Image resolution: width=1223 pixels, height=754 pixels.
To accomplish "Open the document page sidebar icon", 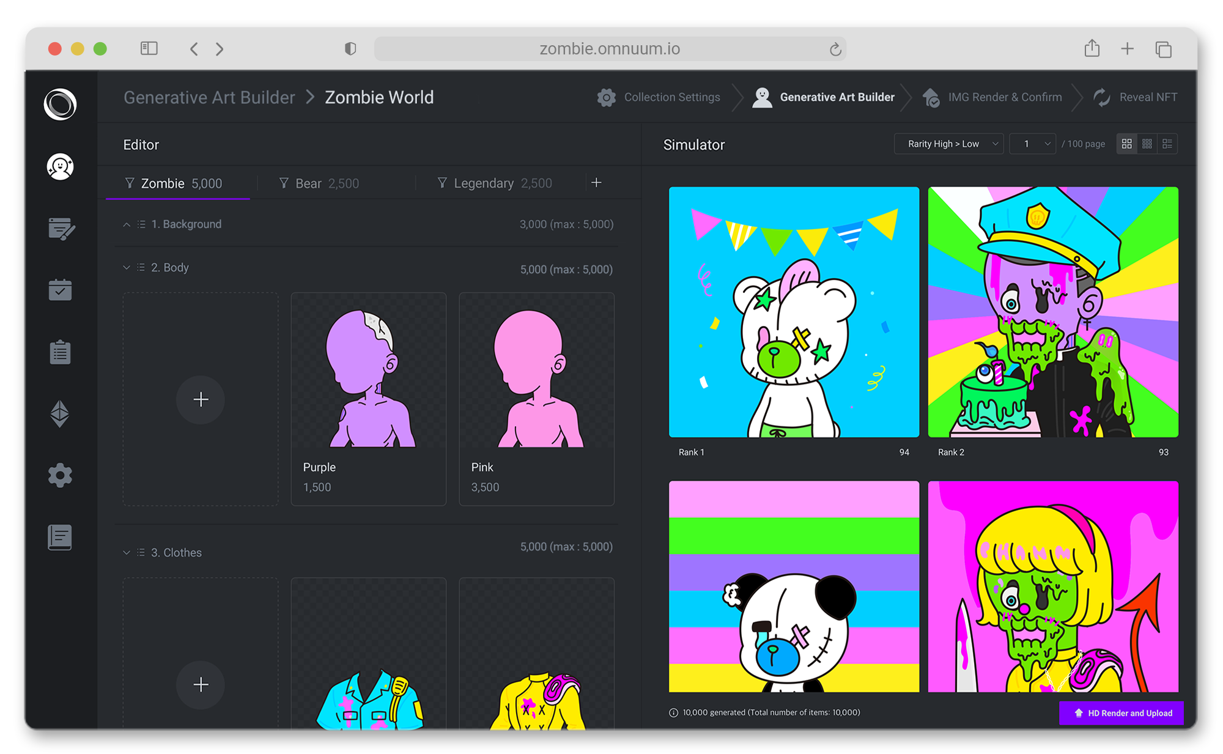I will tap(60, 537).
